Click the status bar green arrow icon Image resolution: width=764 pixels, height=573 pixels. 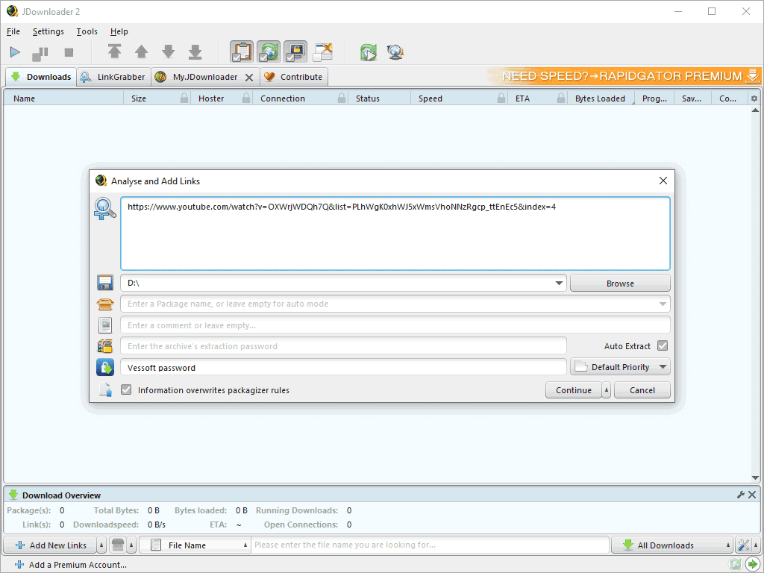[752, 565]
